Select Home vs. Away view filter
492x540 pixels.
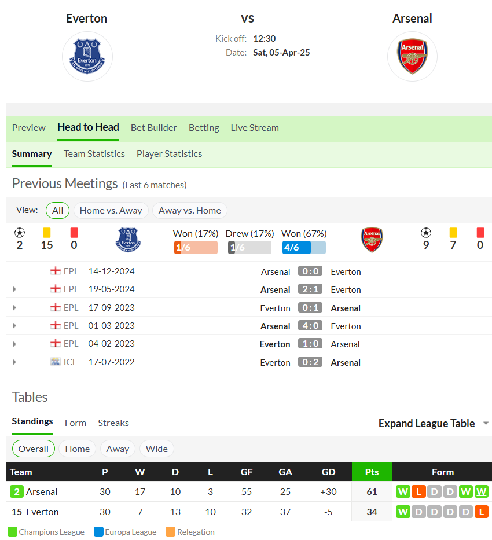pyautogui.click(x=111, y=211)
